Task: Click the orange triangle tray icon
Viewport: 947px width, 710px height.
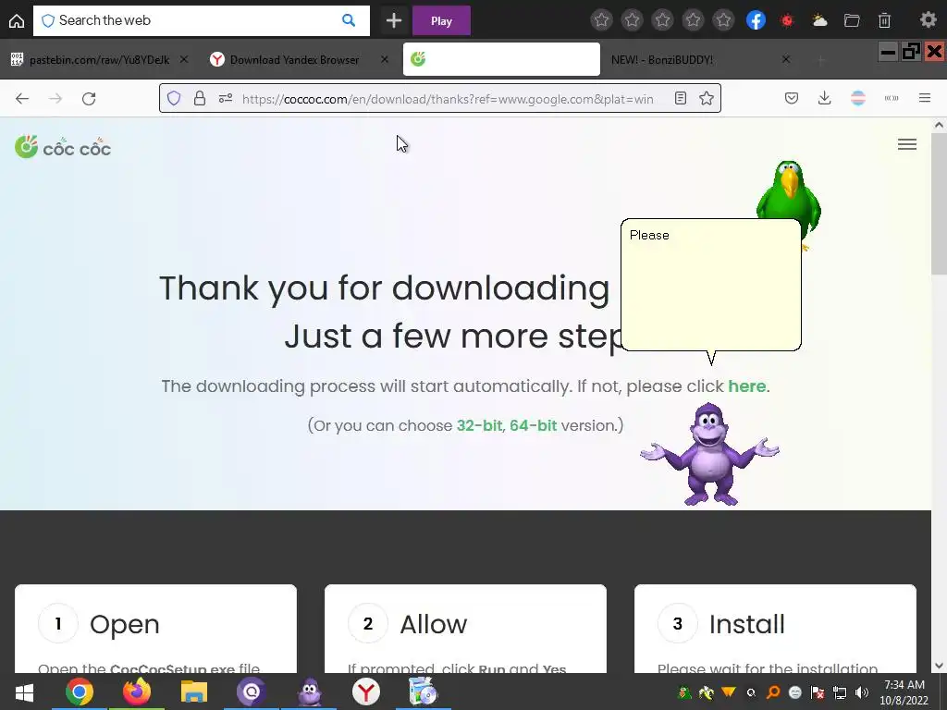Action: click(x=729, y=692)
